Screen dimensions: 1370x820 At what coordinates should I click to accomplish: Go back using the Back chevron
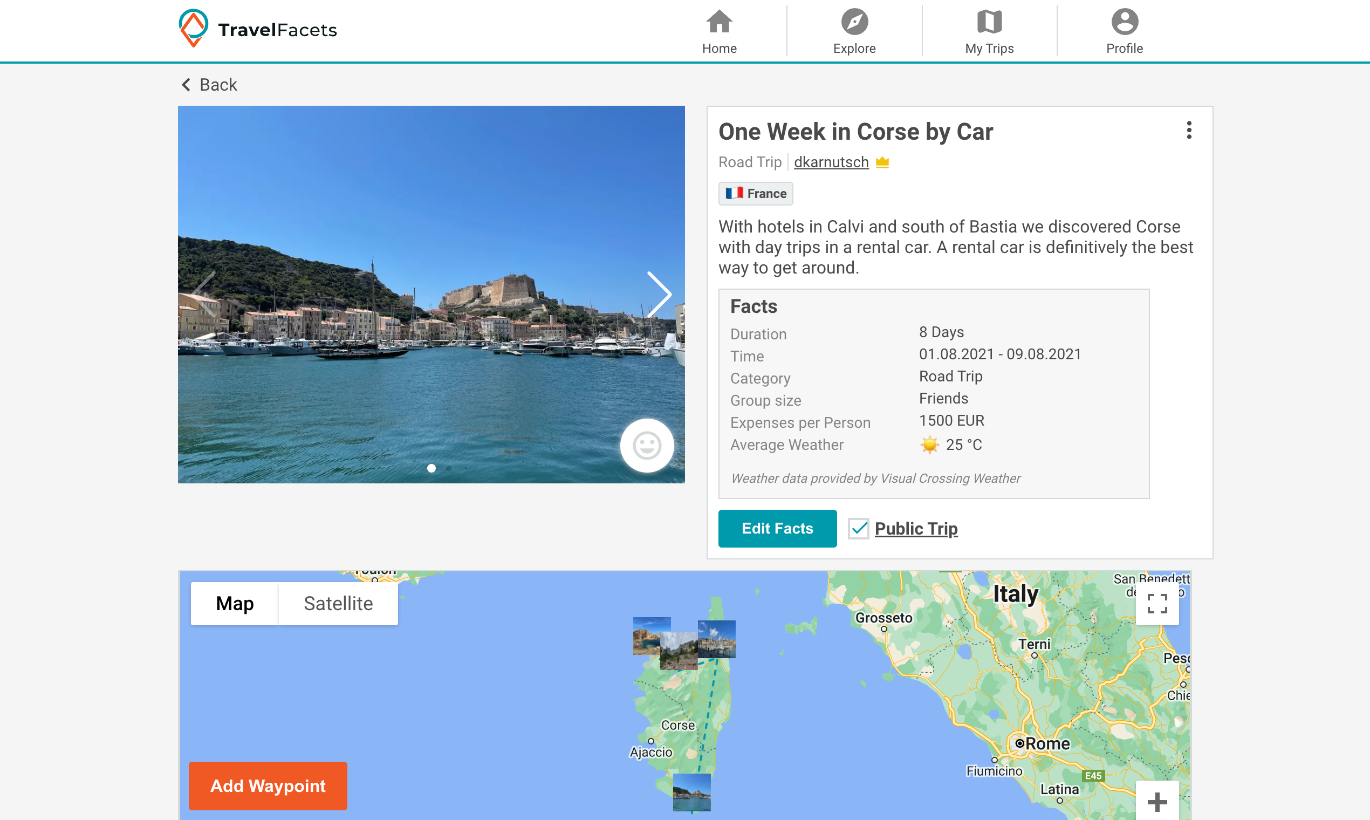(186, 85)
